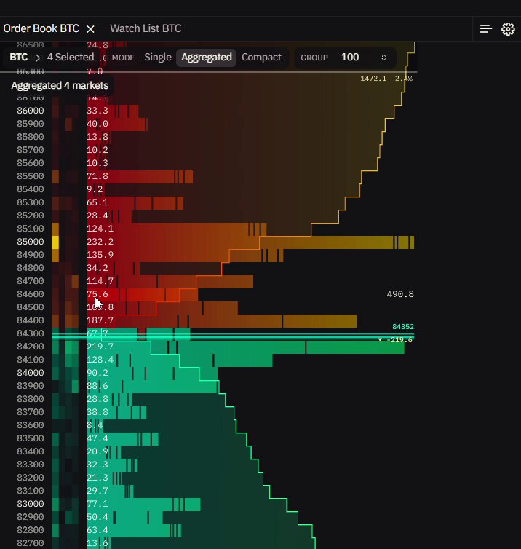Click the 219.7 bid size
521x549 pixels.
click(100, 347)
